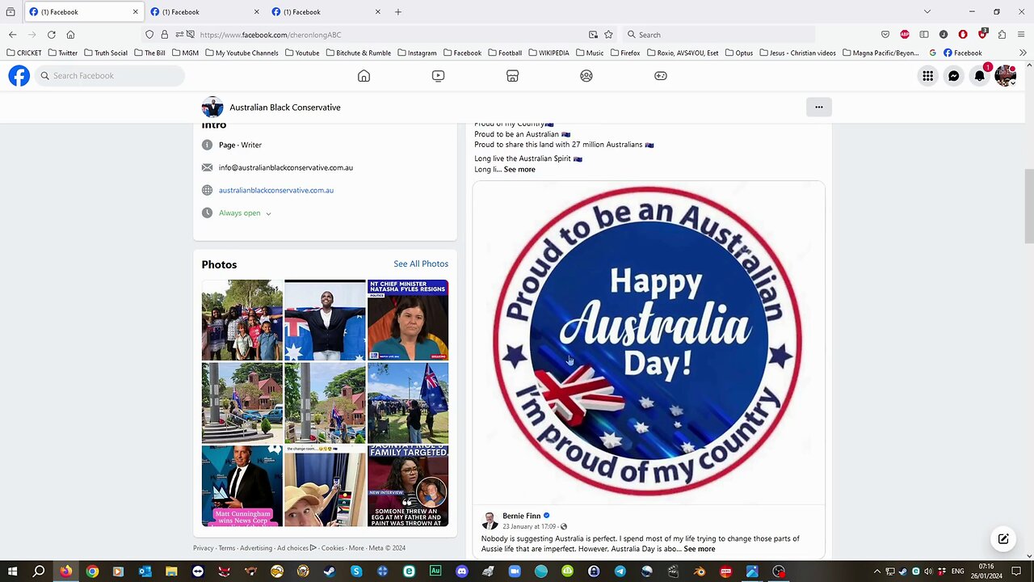Switch to second Facebook tab

click(x=205, y=12)
